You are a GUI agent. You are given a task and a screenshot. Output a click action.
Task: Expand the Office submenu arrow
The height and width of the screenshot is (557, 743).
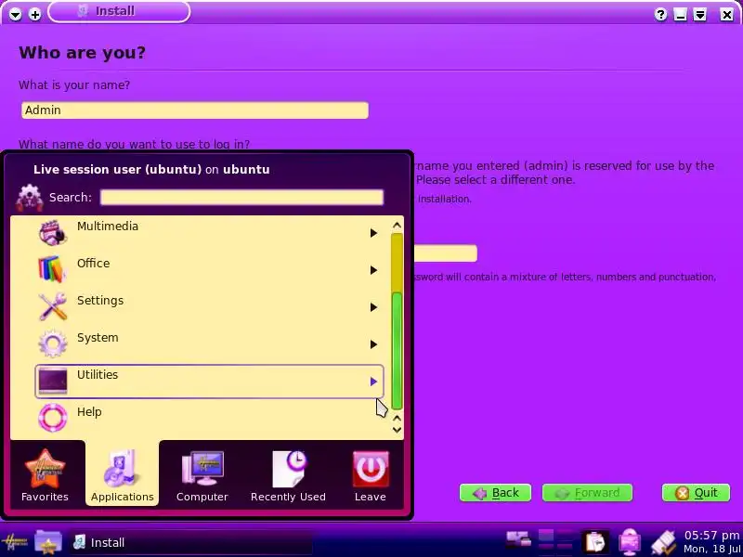pyautogui.click(x=373, y=270)
